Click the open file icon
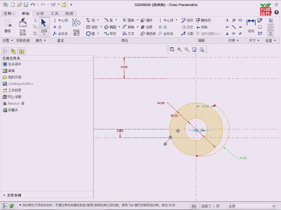Screen dimensions: 281x210 [19, 5]
